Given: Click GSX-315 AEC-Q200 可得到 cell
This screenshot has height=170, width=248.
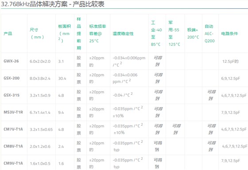Looking at the screenshot, I should coord(211,95).
